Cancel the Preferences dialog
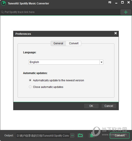 109,106
